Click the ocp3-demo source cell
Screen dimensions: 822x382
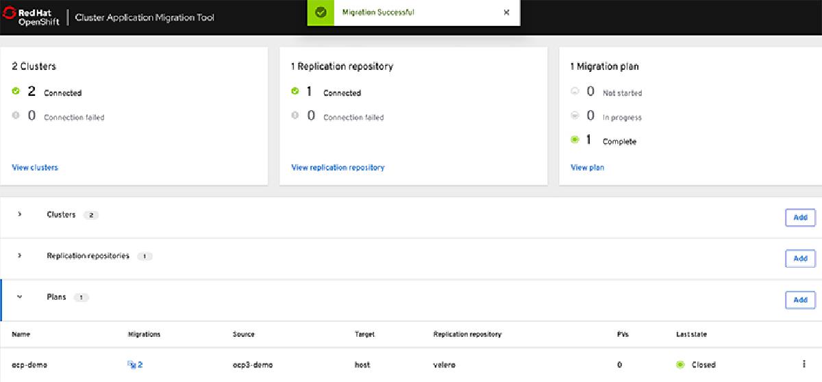tap(253, 365)
